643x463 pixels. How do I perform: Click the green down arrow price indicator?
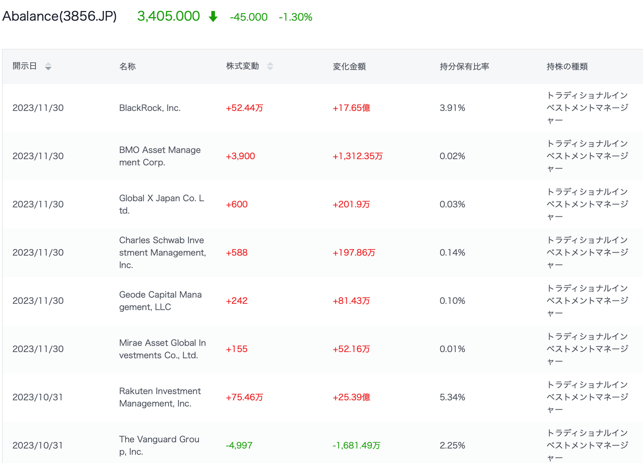[213, 17]
